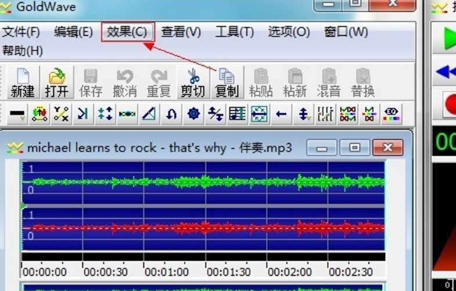
Task: Click the overview waveform strip at bottom
Action: pyautogui.click(x=203, y=287)
